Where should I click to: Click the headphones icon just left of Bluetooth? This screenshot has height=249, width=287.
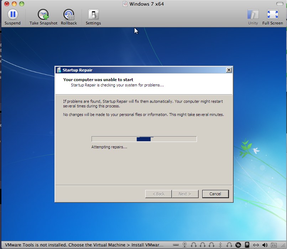point(212,245)
